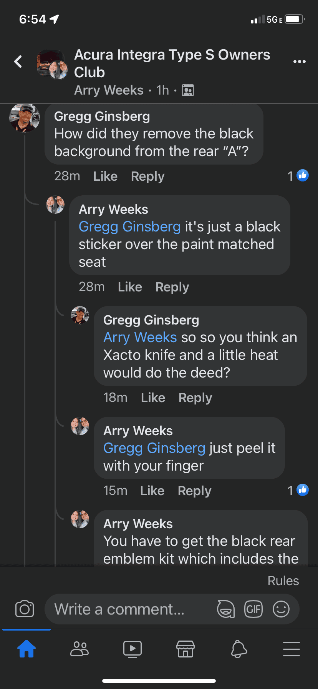
Task: Open the emoji smiley picker
Action: (281, 609)
